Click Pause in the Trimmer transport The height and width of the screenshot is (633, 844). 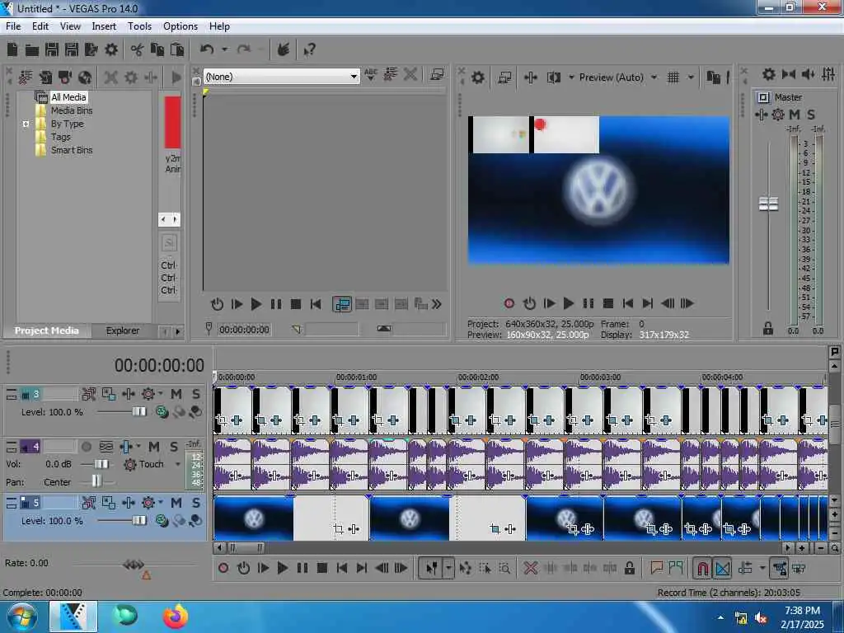coord(275,305)
